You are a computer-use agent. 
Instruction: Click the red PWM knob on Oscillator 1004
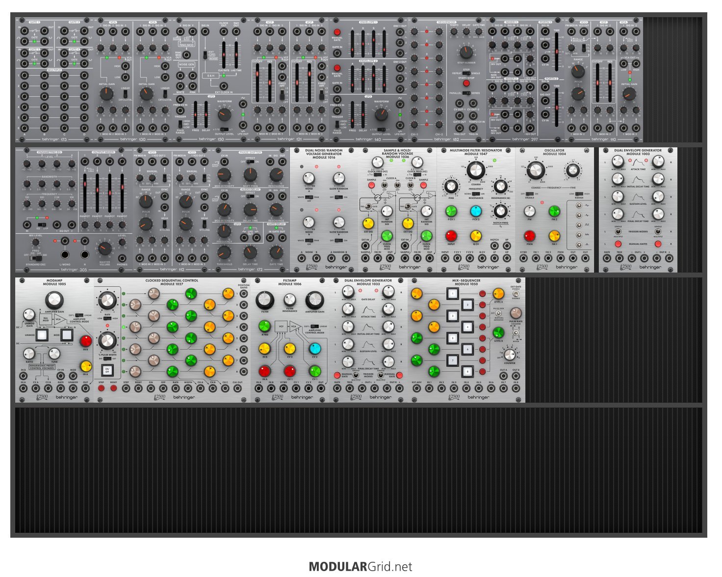pos(530,235)
